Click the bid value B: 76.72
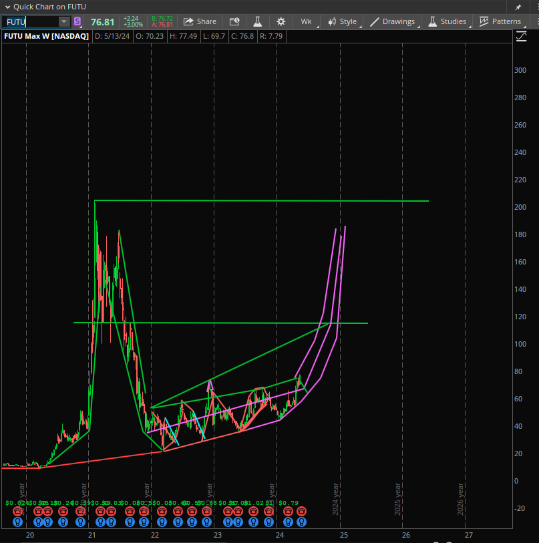The width and height of the screenshot is (539, 543). pyautogui.click(x=162, y=19)
